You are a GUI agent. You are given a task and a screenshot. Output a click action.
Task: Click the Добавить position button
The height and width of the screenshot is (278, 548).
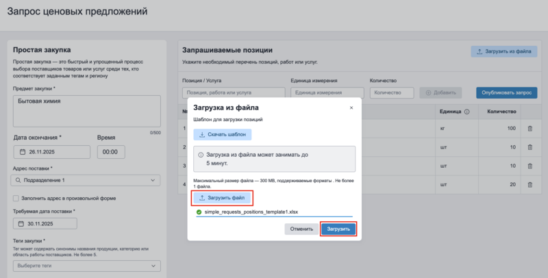point(440,92)
